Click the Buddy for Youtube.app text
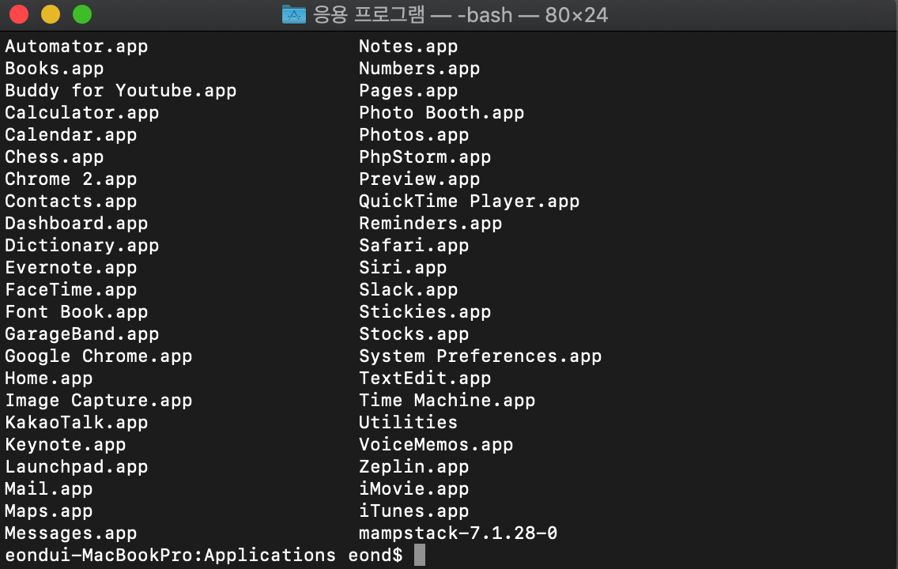 [x=119, y=90]
